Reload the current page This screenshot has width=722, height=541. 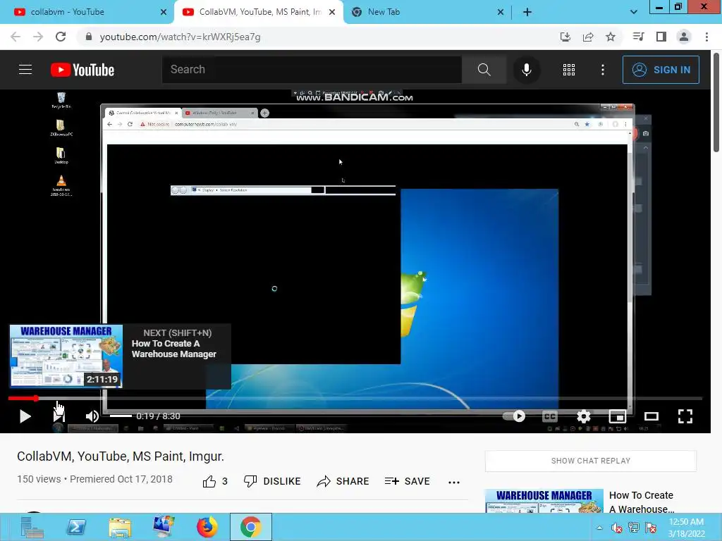point(61,37)
